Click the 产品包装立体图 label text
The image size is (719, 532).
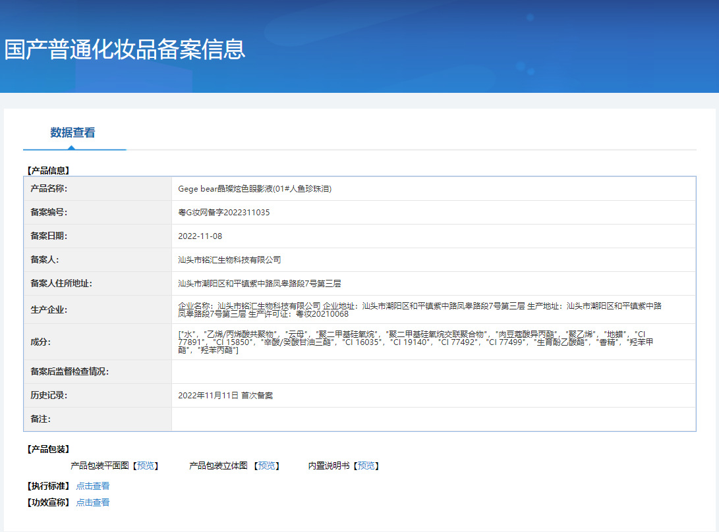pyautogui.click(x=218, y=465)
